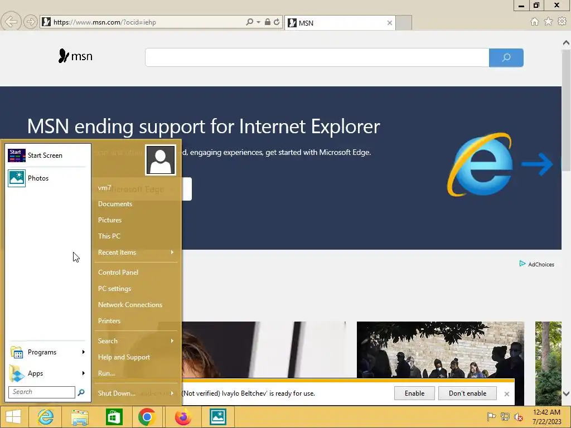571x428 pixels.
Task: Open the address bar search dropdown arrow
Action: pos(259,22)
